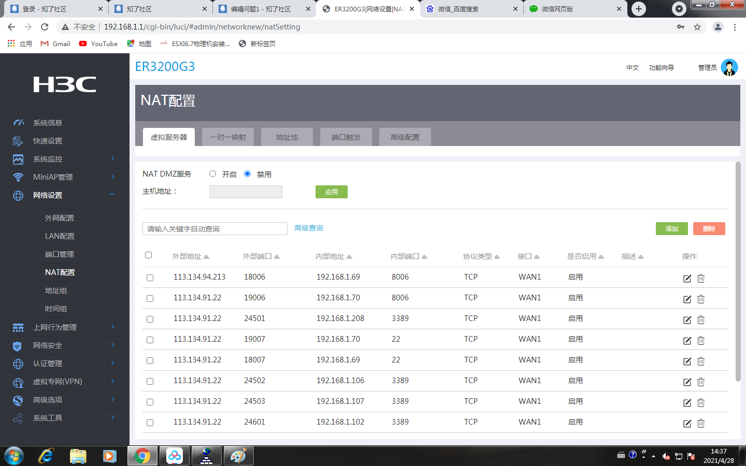Switch to the 一对一映射 tab
This screenshot has height=466, width=746.
click(x=228, y=137)
